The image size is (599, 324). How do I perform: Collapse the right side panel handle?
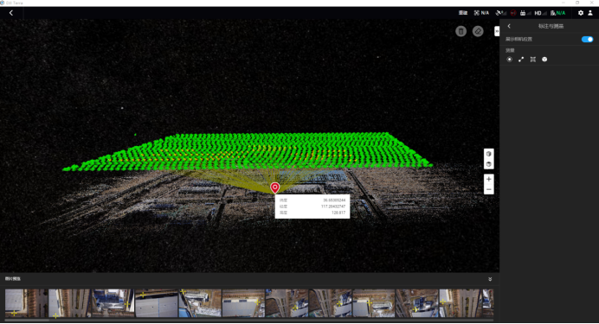coord(497,31)
